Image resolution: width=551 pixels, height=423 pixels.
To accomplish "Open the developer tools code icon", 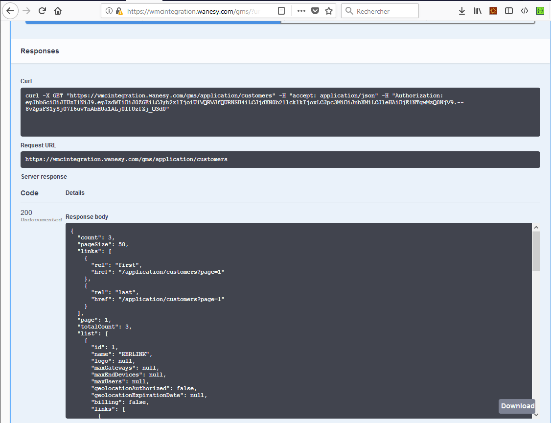I will (524, 11).
